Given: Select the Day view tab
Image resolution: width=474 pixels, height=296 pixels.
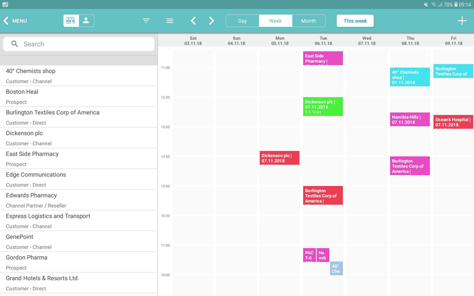Looking at the screenshot, I should pyautogui.click(x=243, y=21).
